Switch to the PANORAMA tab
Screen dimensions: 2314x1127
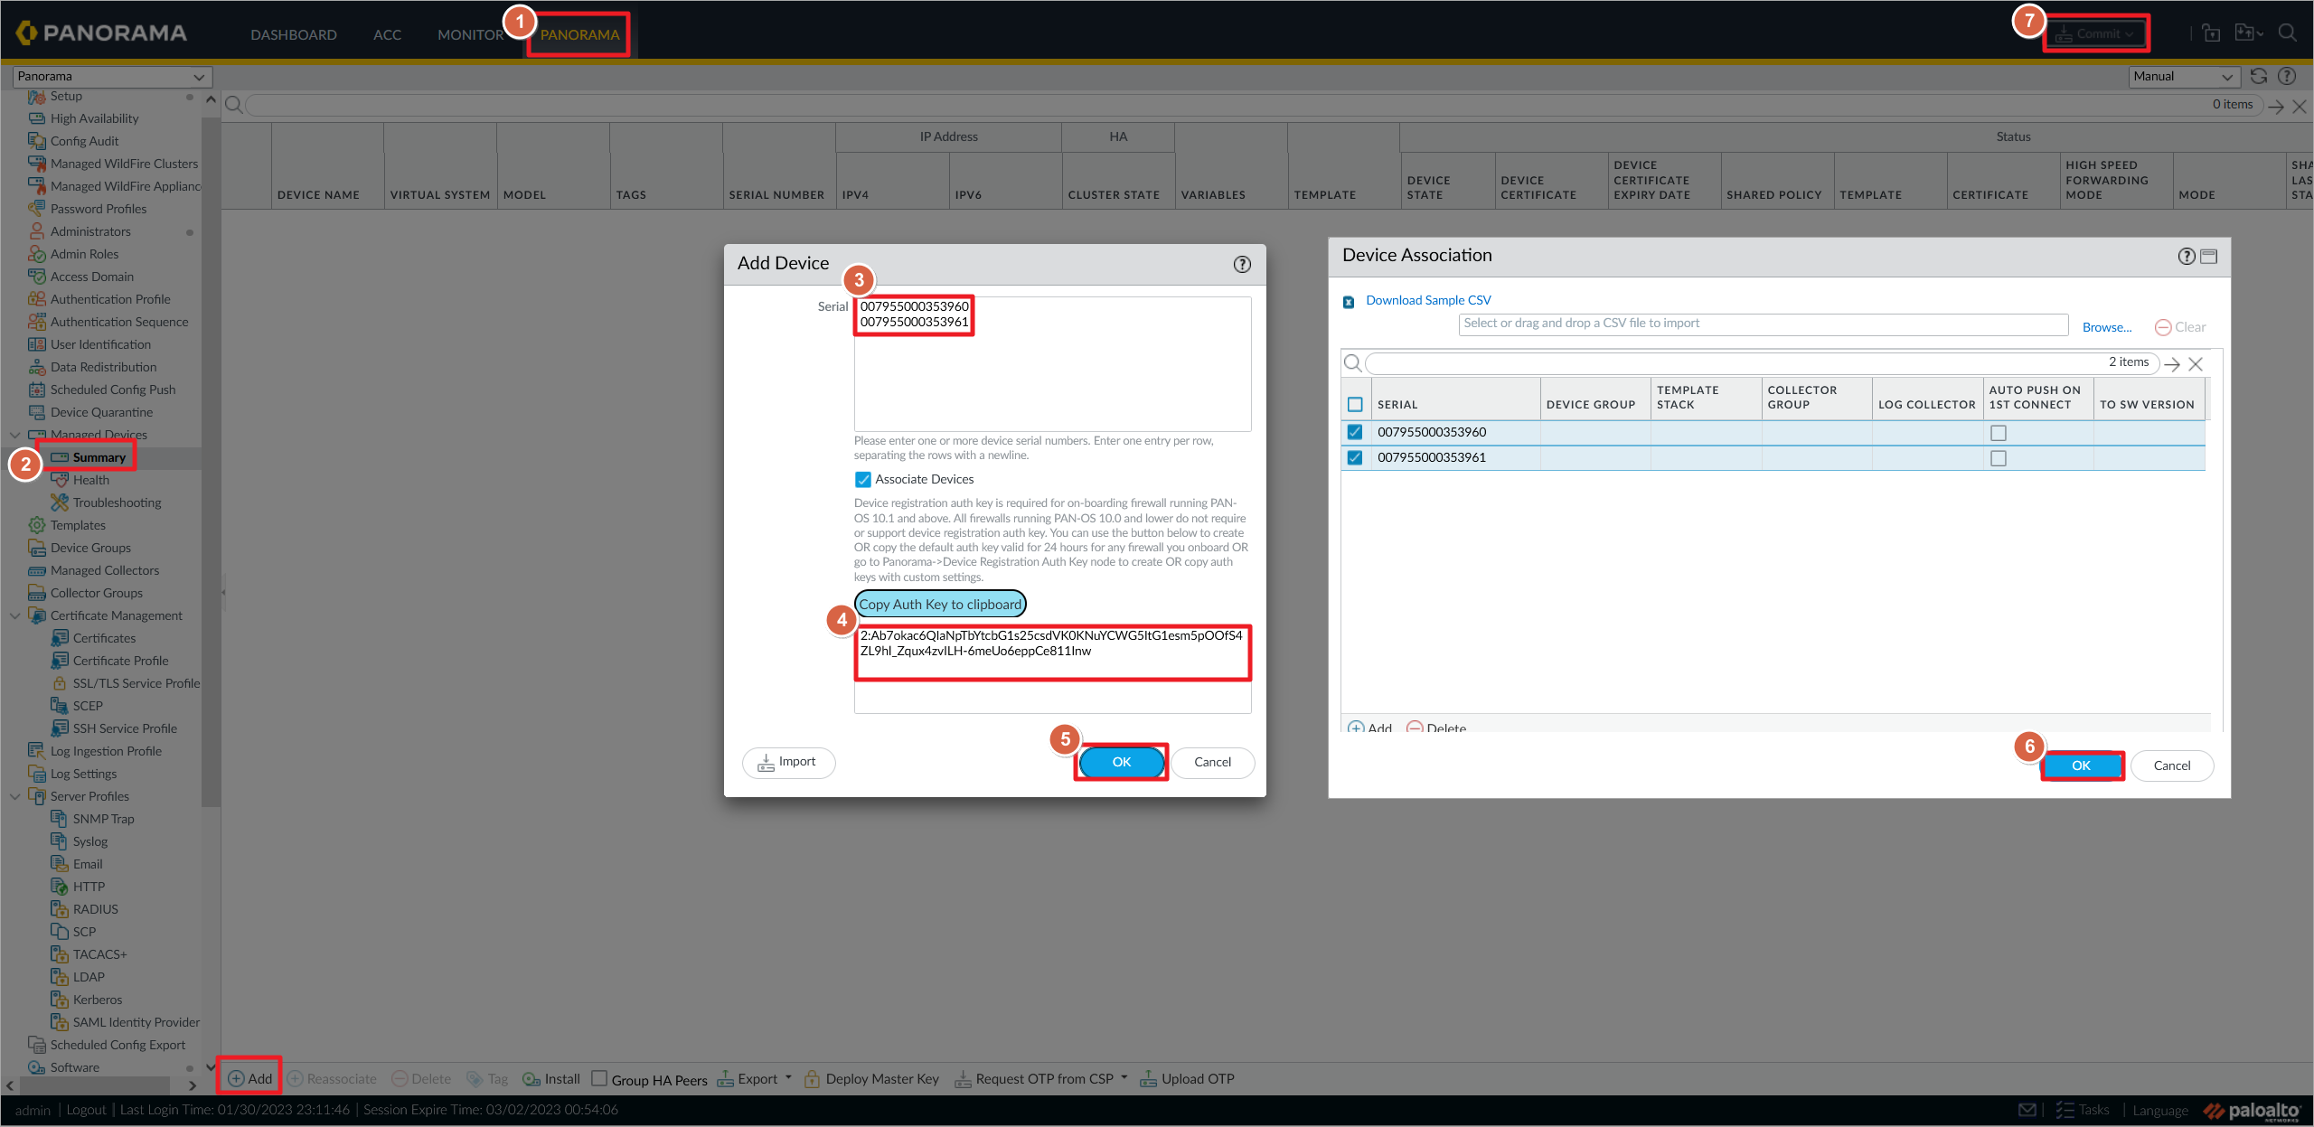[x=579, y=34]
